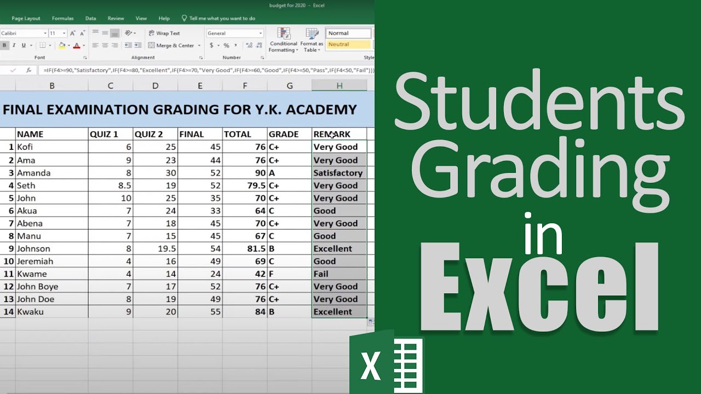This screenshot has width=701, height=394.
Task: Open the Help tab
Action: click(164, 18)
